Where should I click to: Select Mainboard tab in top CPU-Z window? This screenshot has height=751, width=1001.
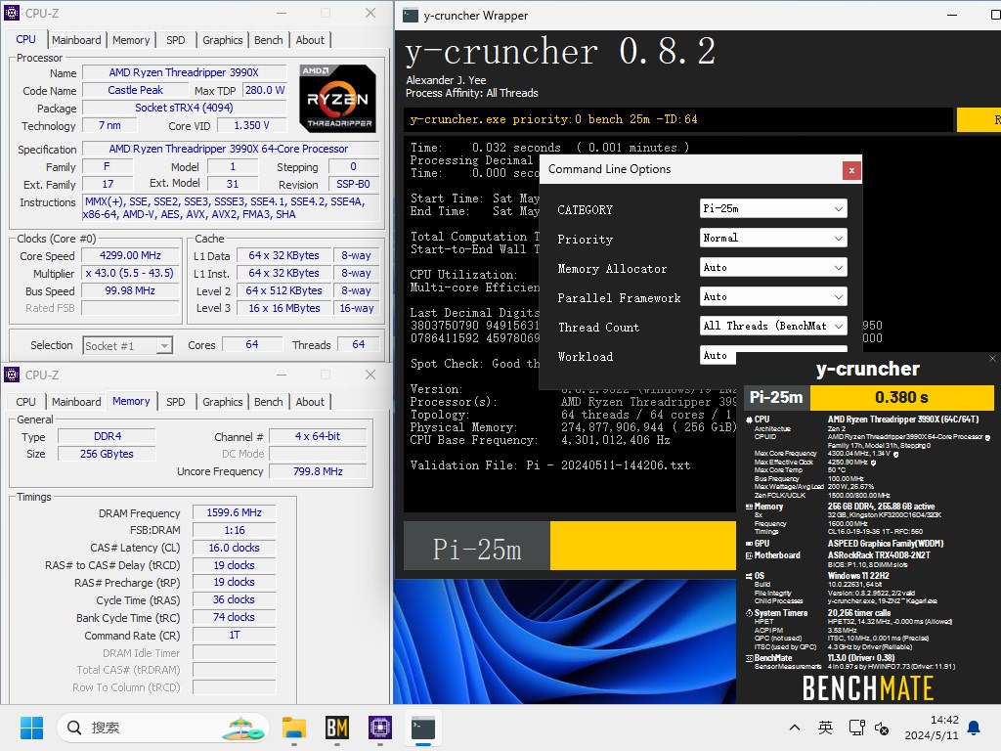76,40
